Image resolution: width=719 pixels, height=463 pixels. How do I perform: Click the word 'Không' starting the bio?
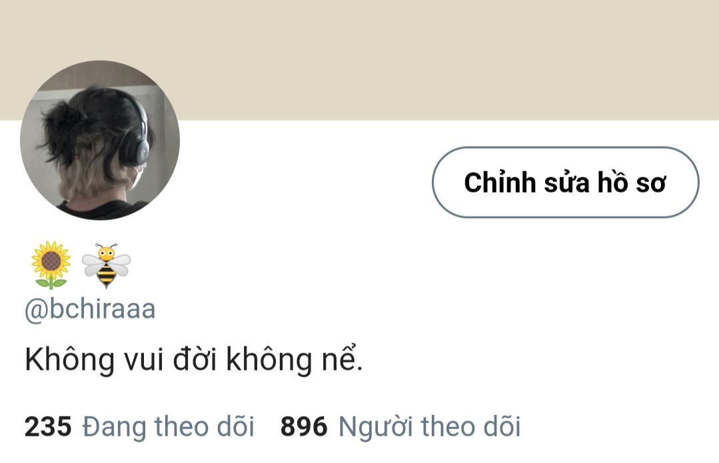tap(69, 360)
